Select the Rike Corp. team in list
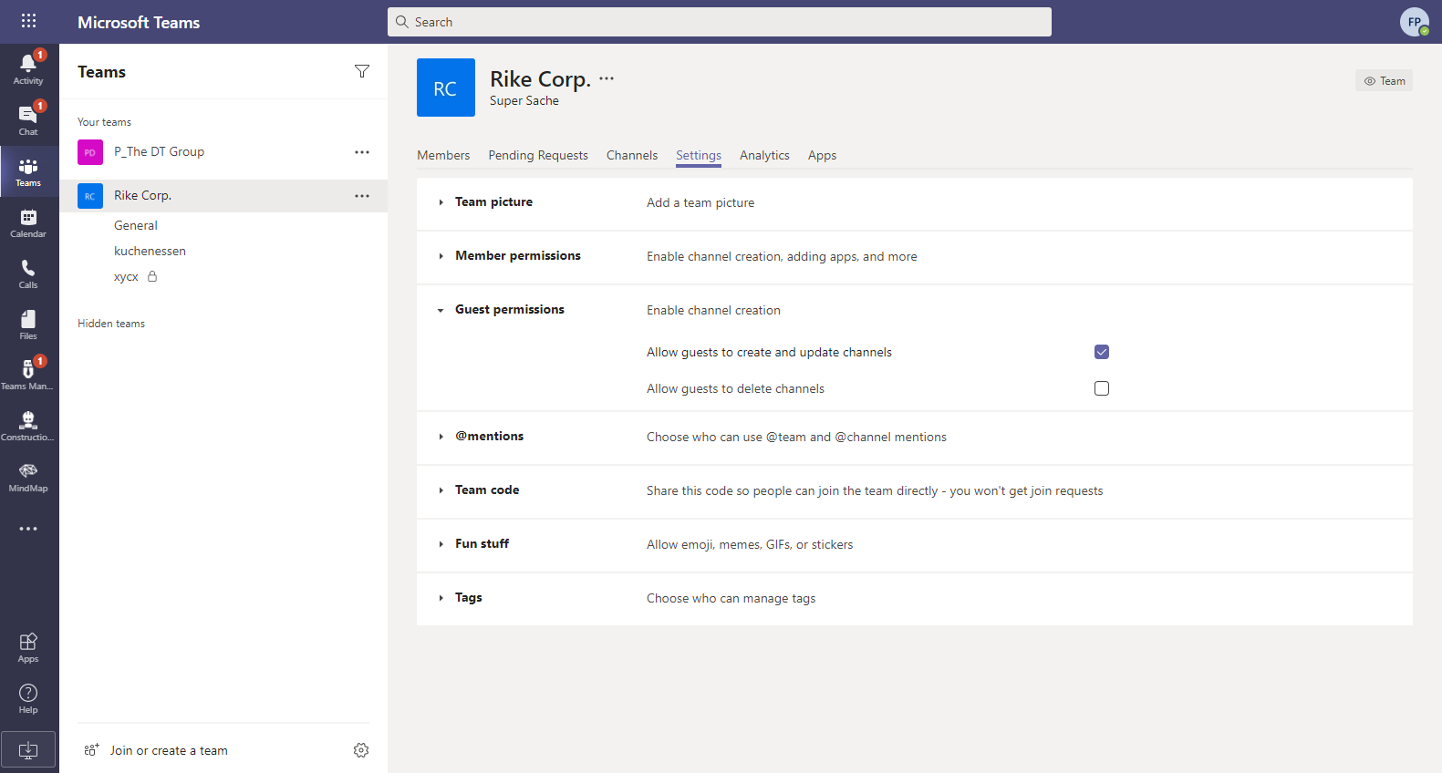 coord(223,196)
